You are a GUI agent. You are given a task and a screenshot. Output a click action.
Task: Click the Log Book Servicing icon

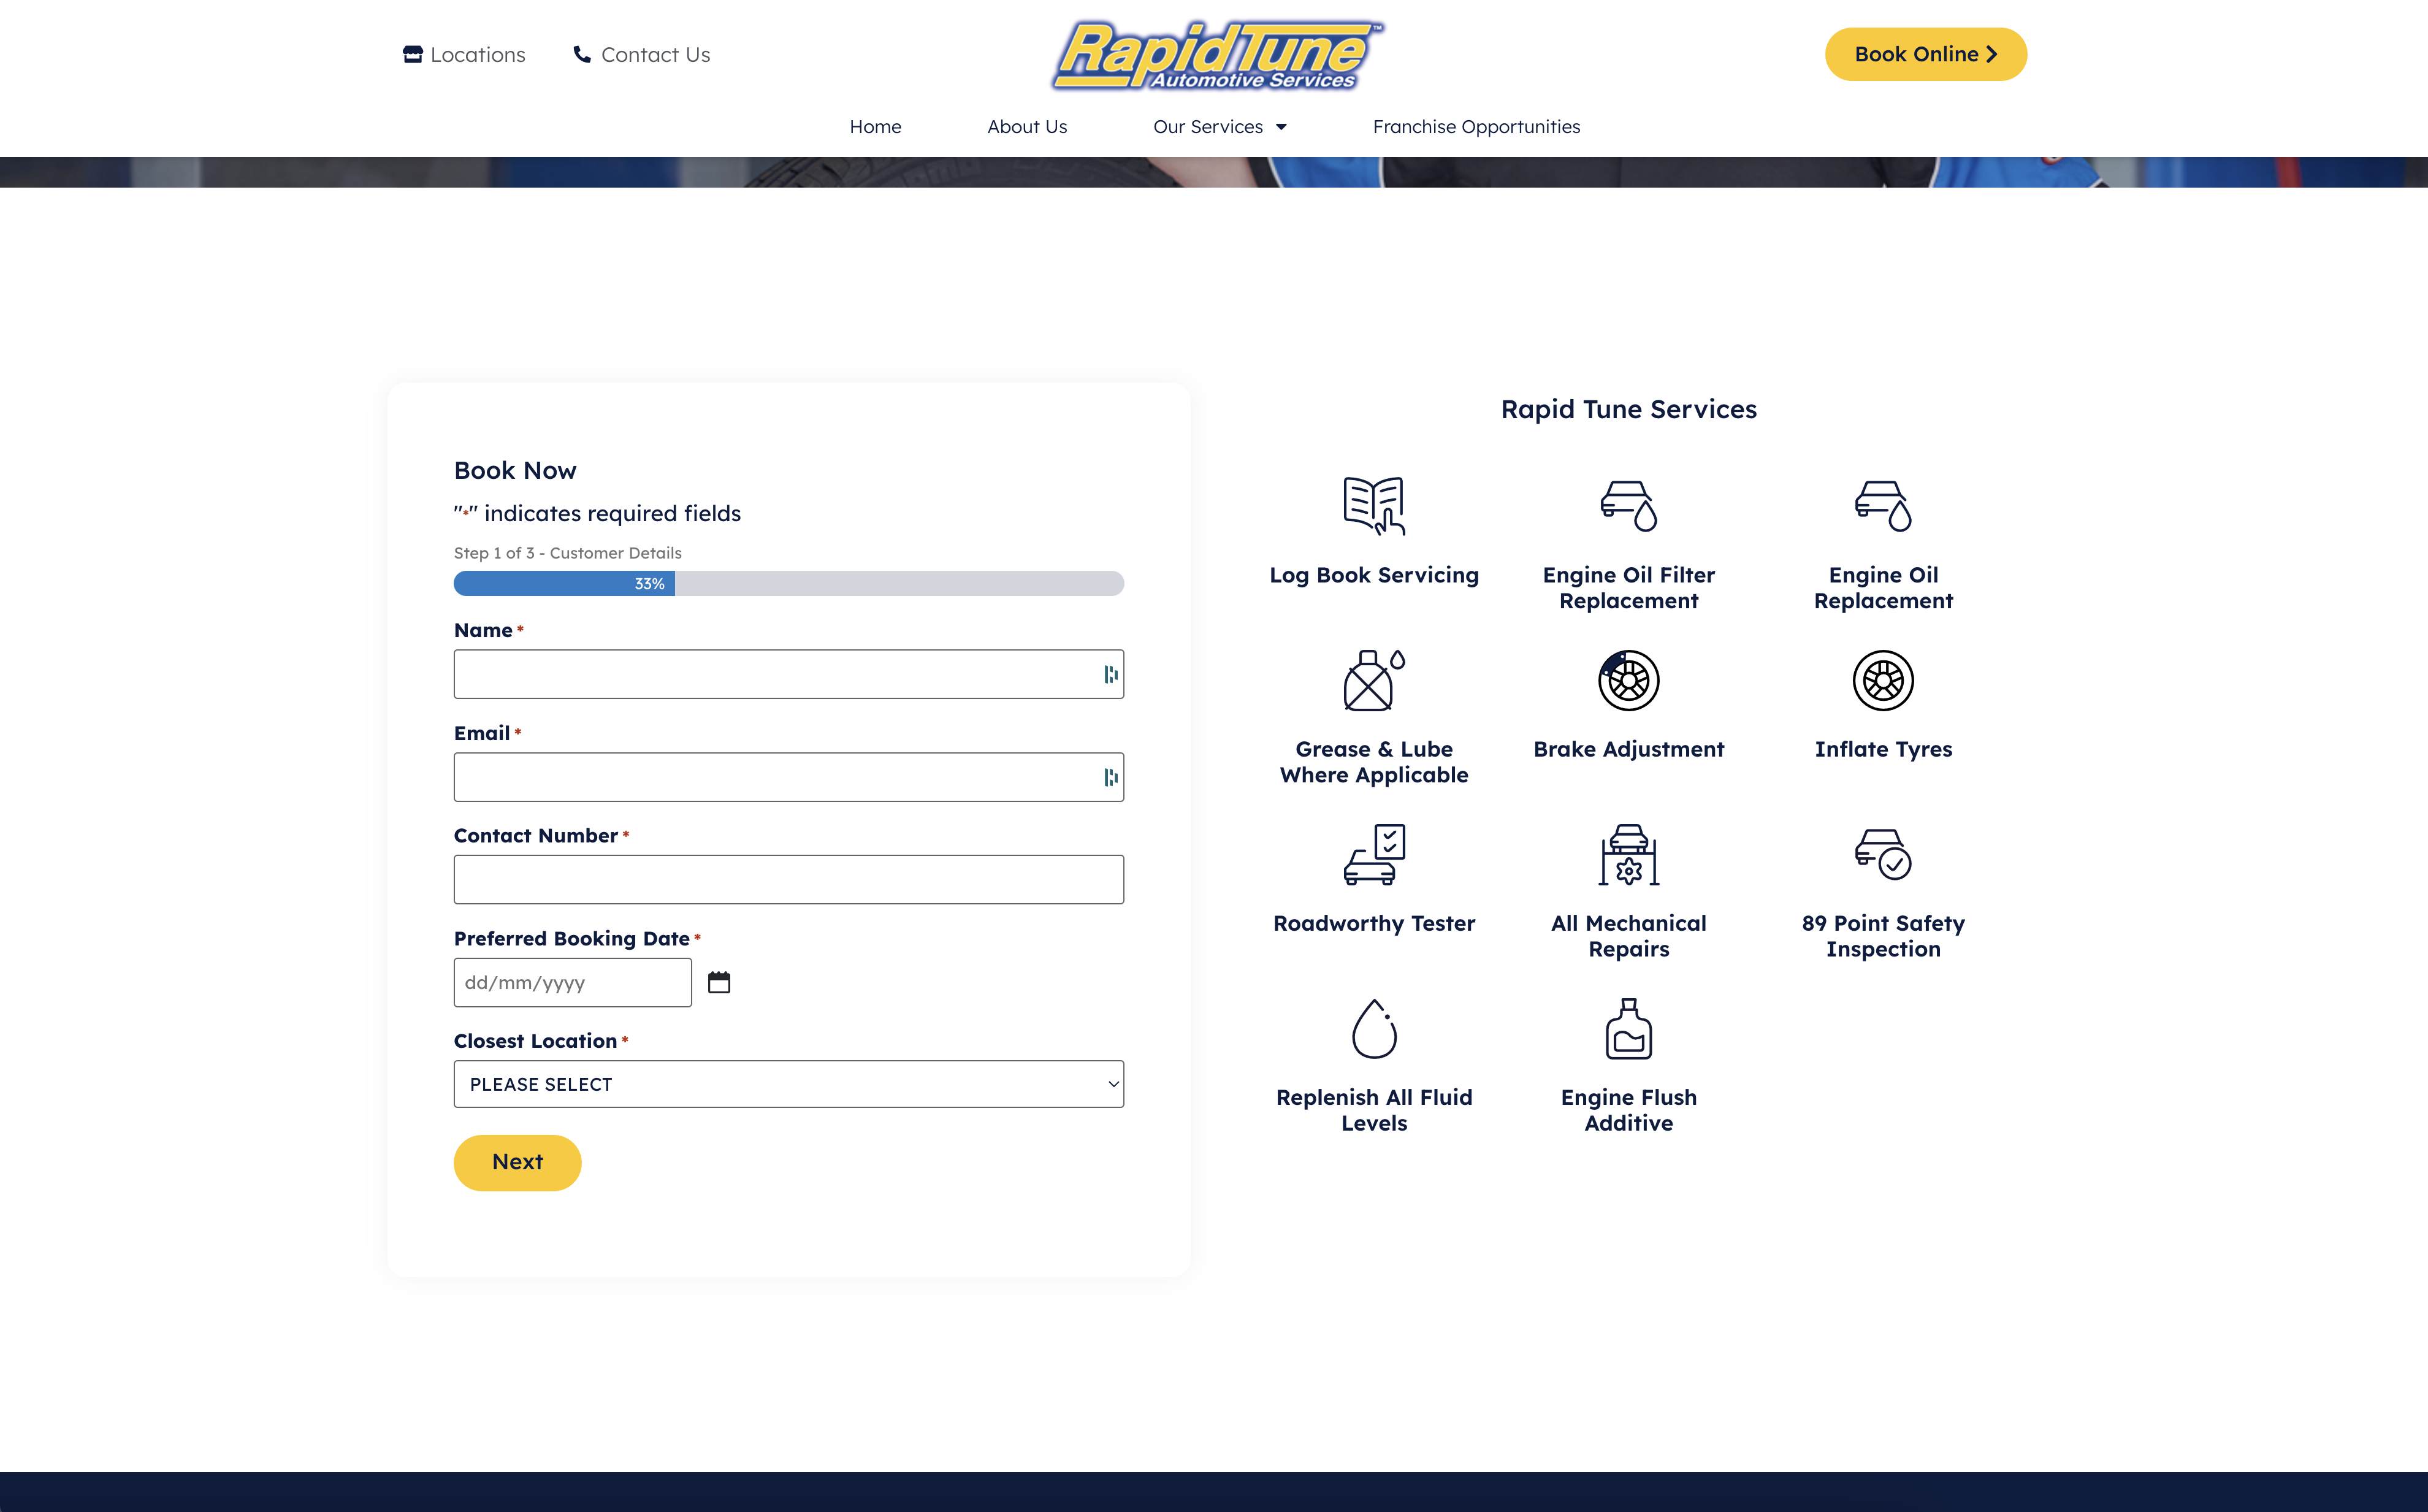click(1374, 506)
